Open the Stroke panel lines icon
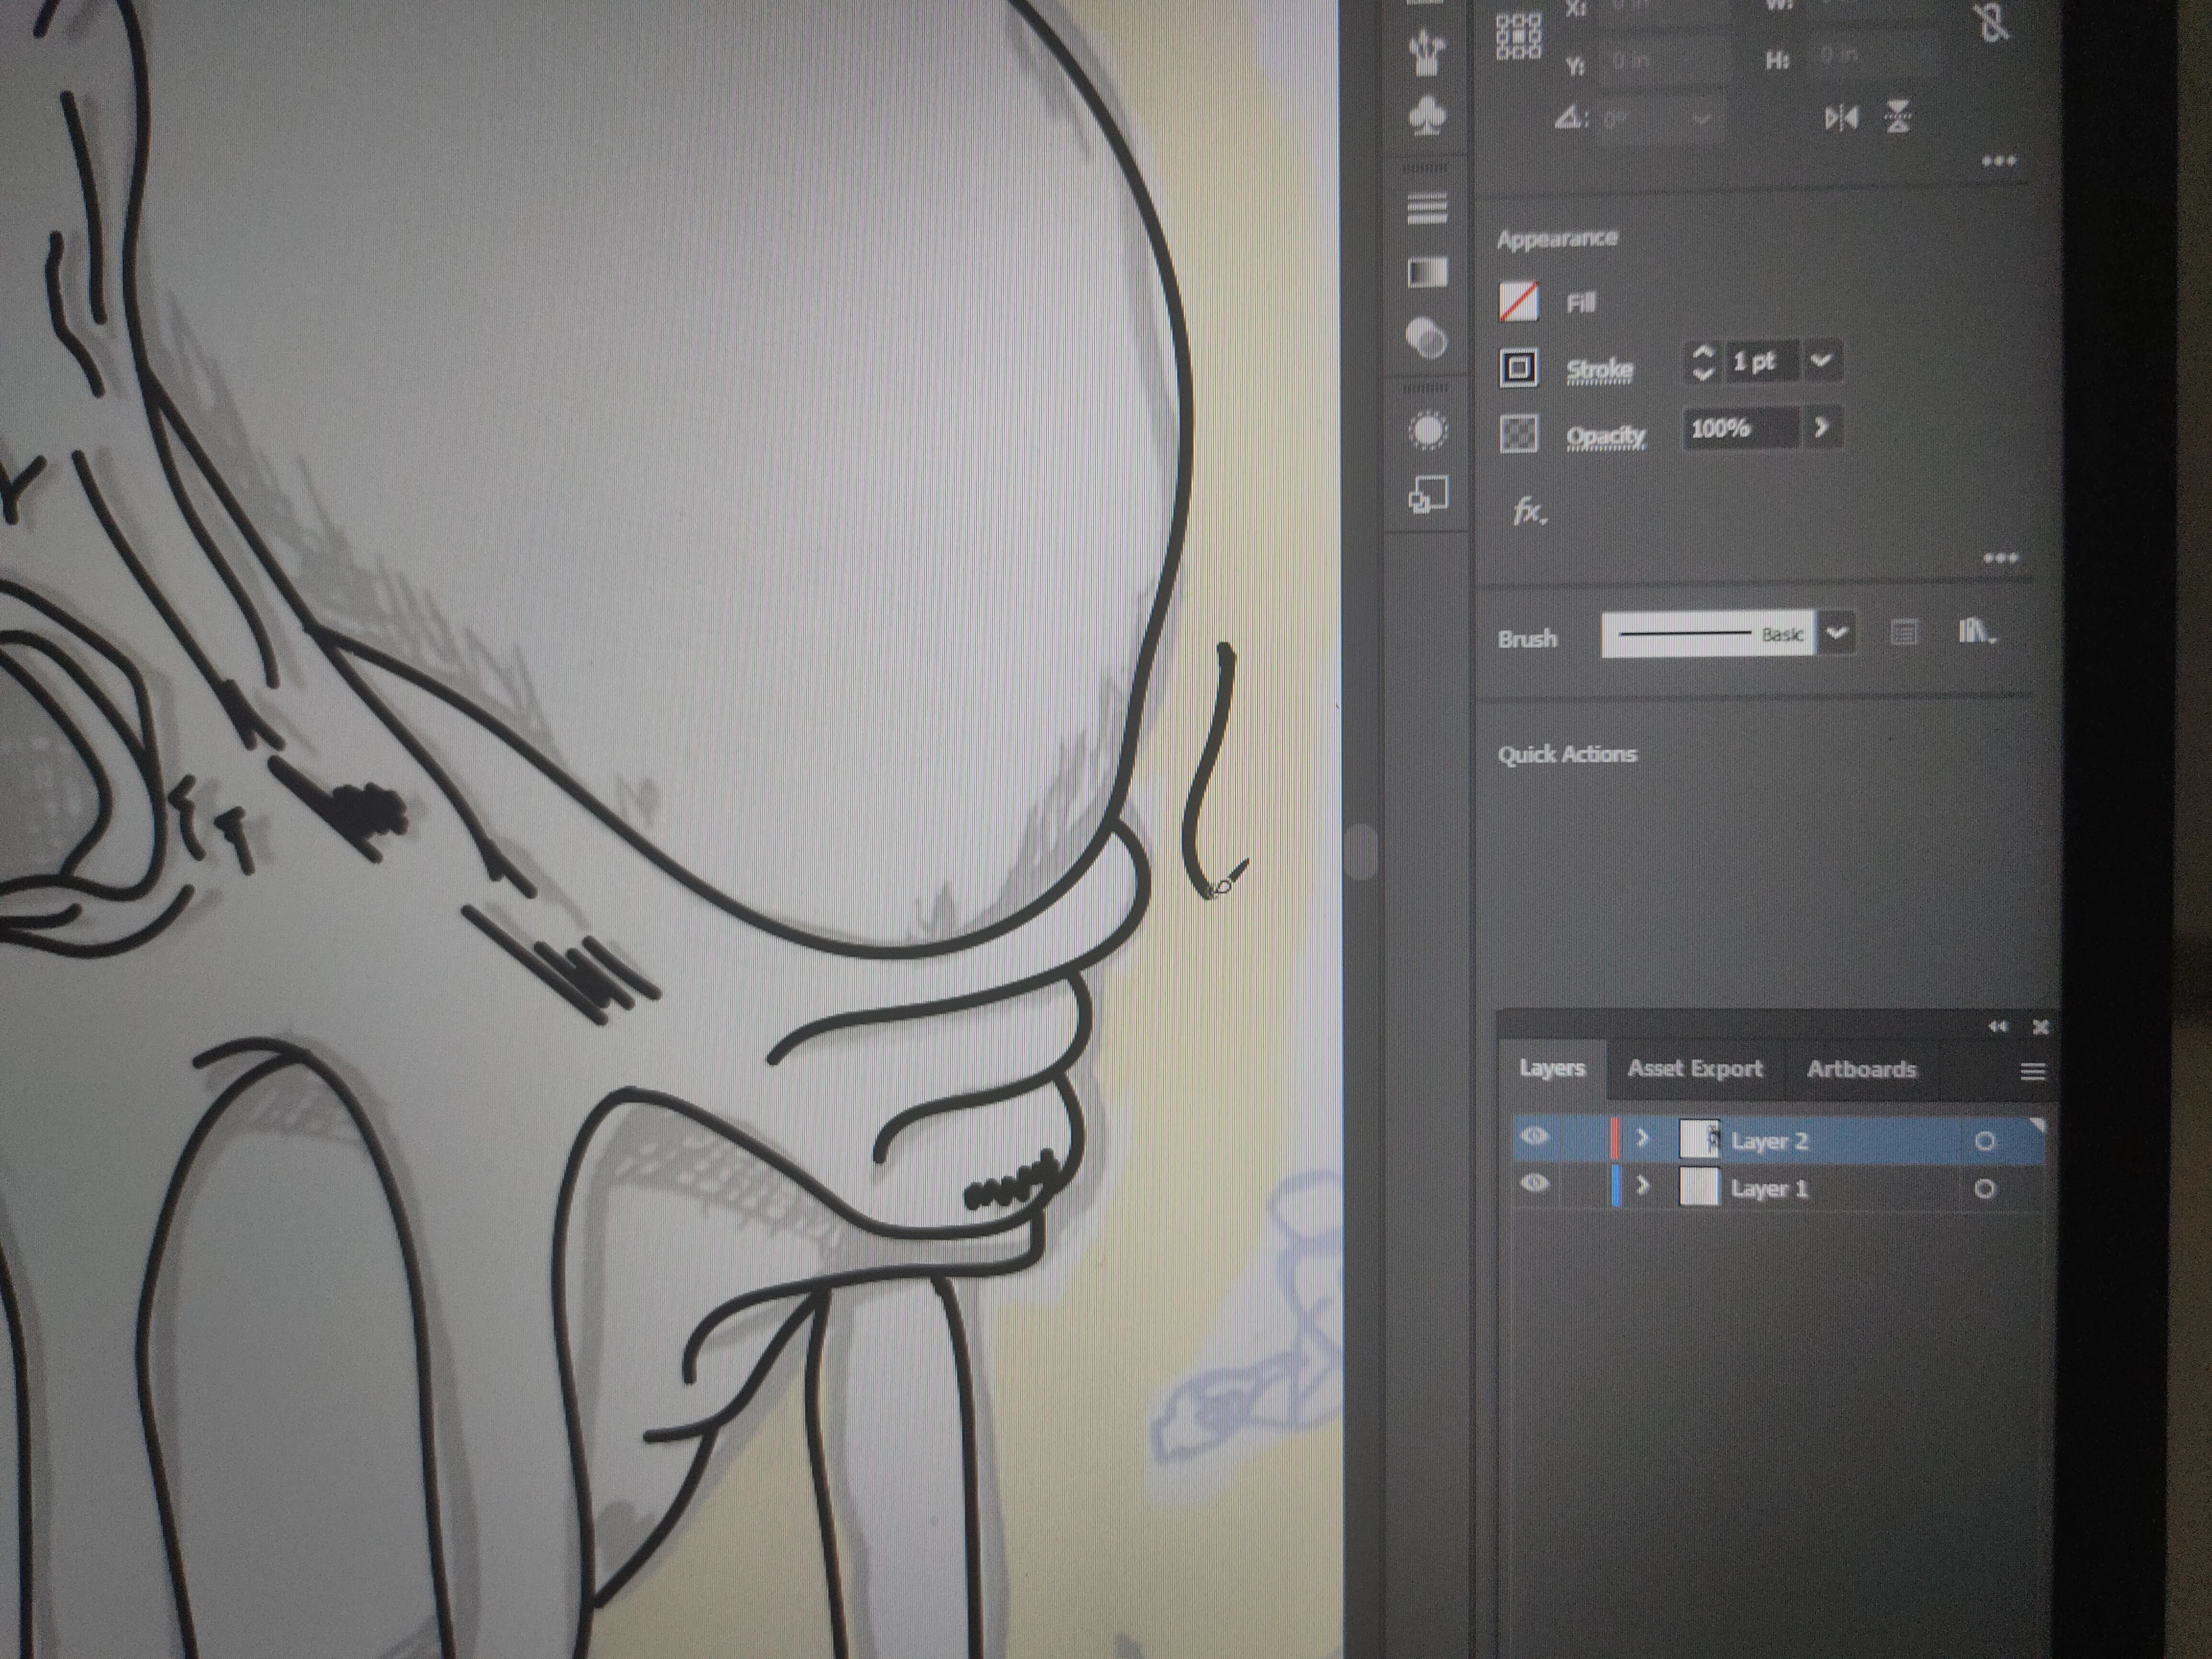Viewport: 2212px width, 1659px height. [x=1427, y=208]
